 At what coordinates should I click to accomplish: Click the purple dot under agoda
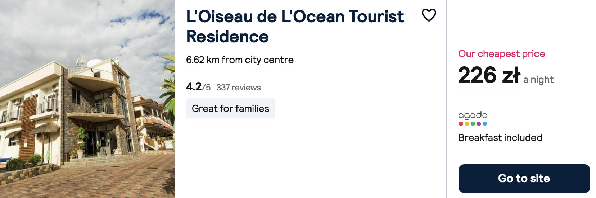click(x=479, y=124)
